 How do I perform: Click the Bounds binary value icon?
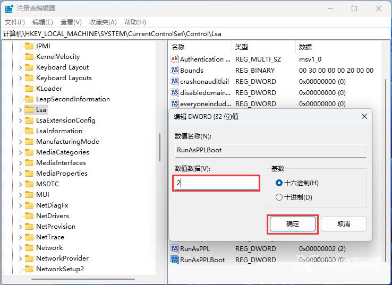click(175, 70)
